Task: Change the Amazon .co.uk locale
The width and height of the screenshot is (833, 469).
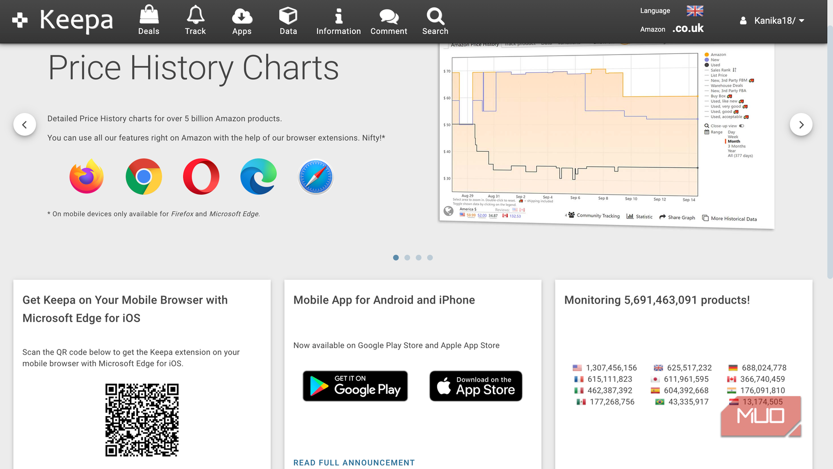Action: tap(688, 29)
